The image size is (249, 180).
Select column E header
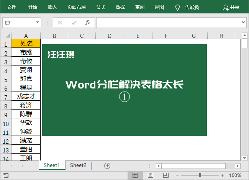click(x=138, y=36)
